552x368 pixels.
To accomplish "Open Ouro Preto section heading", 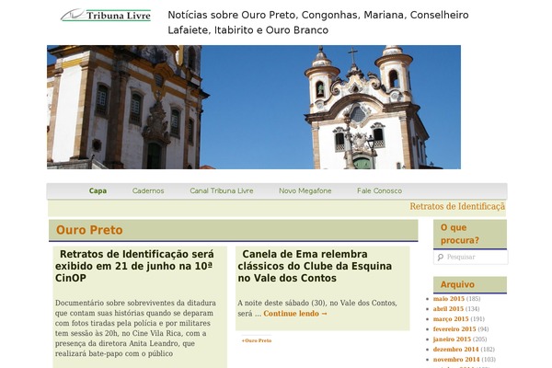I will tap(89, 230).
